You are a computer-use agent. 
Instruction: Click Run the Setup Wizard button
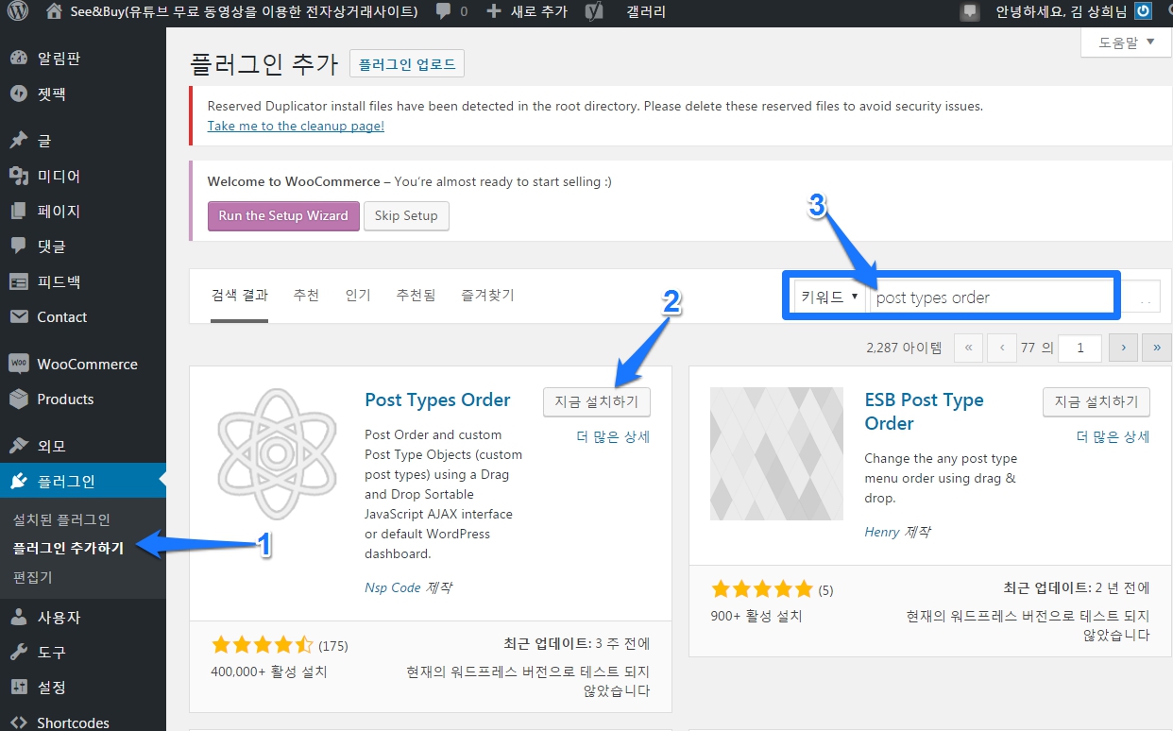[283, 215]
